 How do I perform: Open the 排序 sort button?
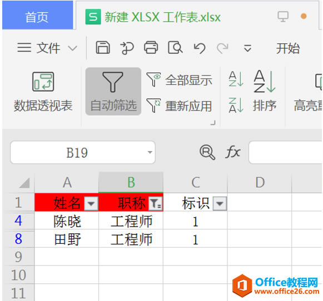coord(265,91)
